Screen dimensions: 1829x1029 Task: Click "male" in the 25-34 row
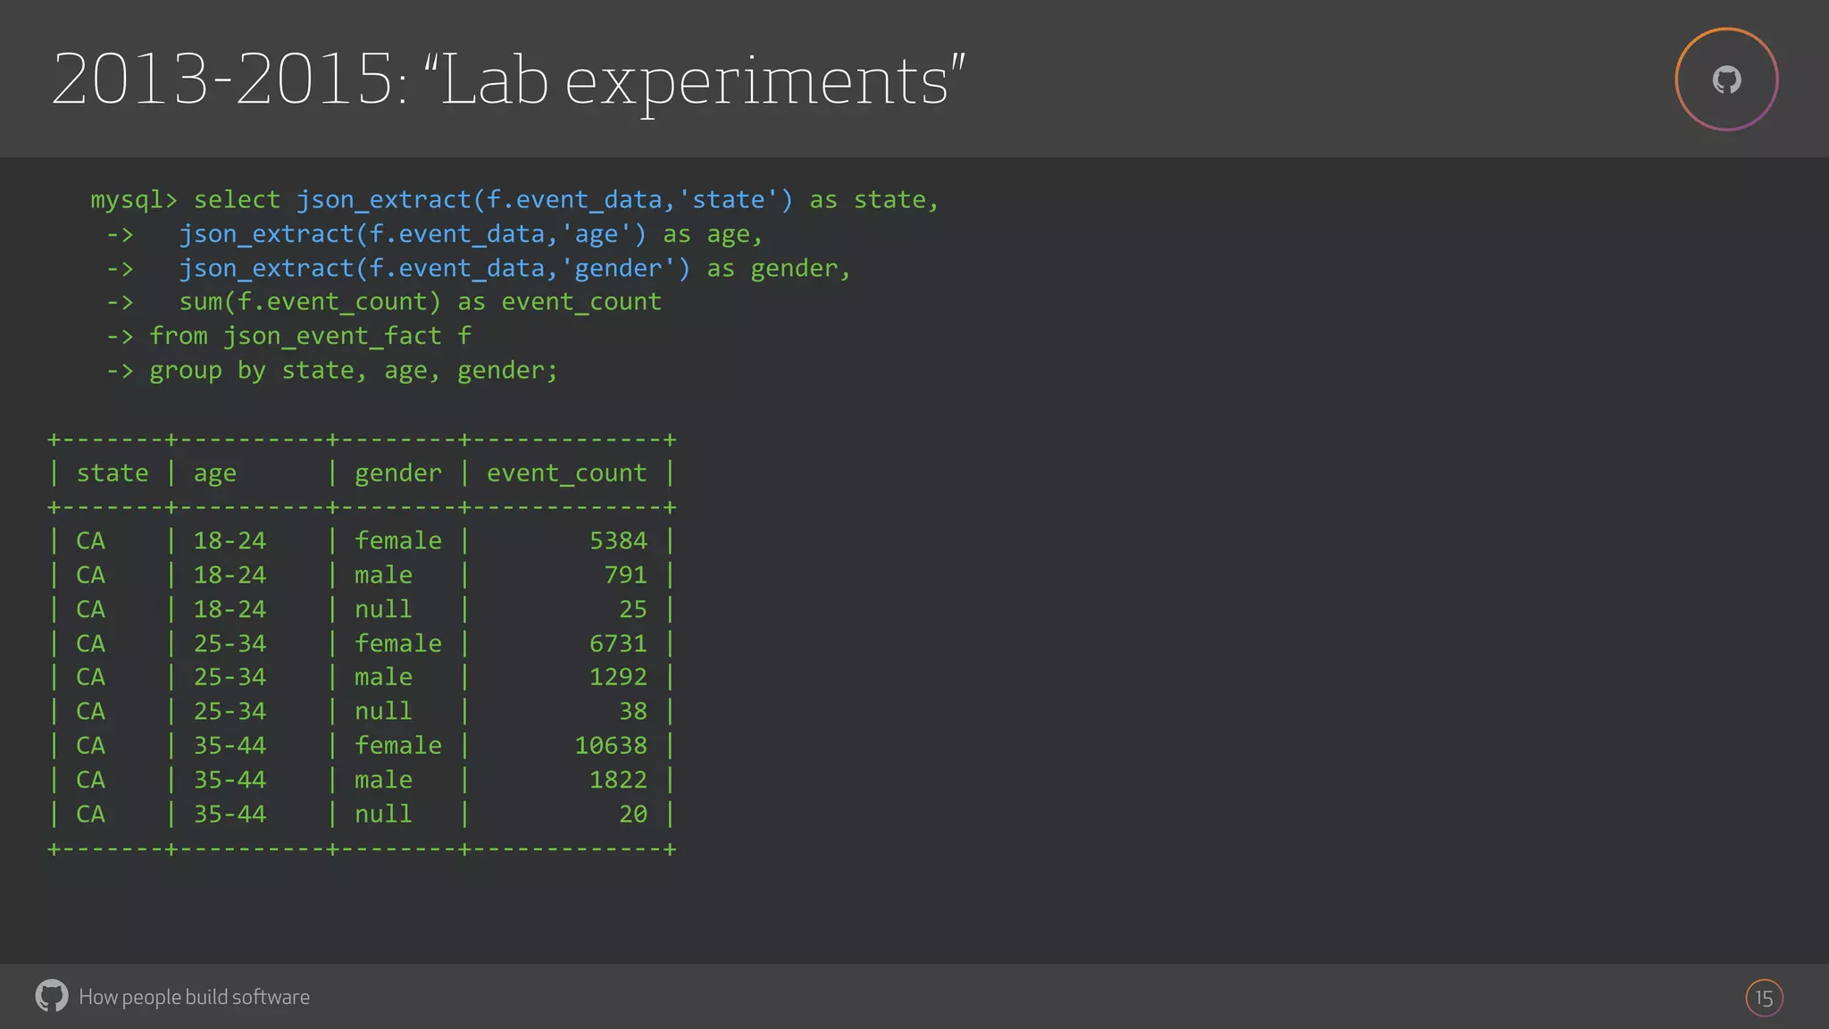(384, 677)
